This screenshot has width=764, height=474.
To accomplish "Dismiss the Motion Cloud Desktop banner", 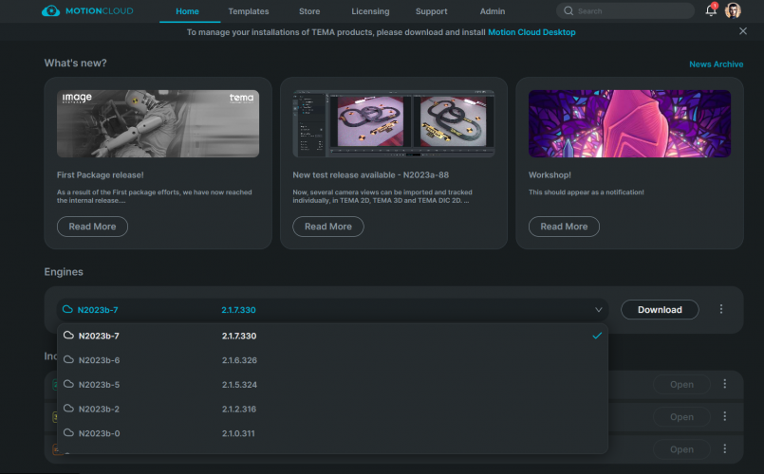I will 742,31.
